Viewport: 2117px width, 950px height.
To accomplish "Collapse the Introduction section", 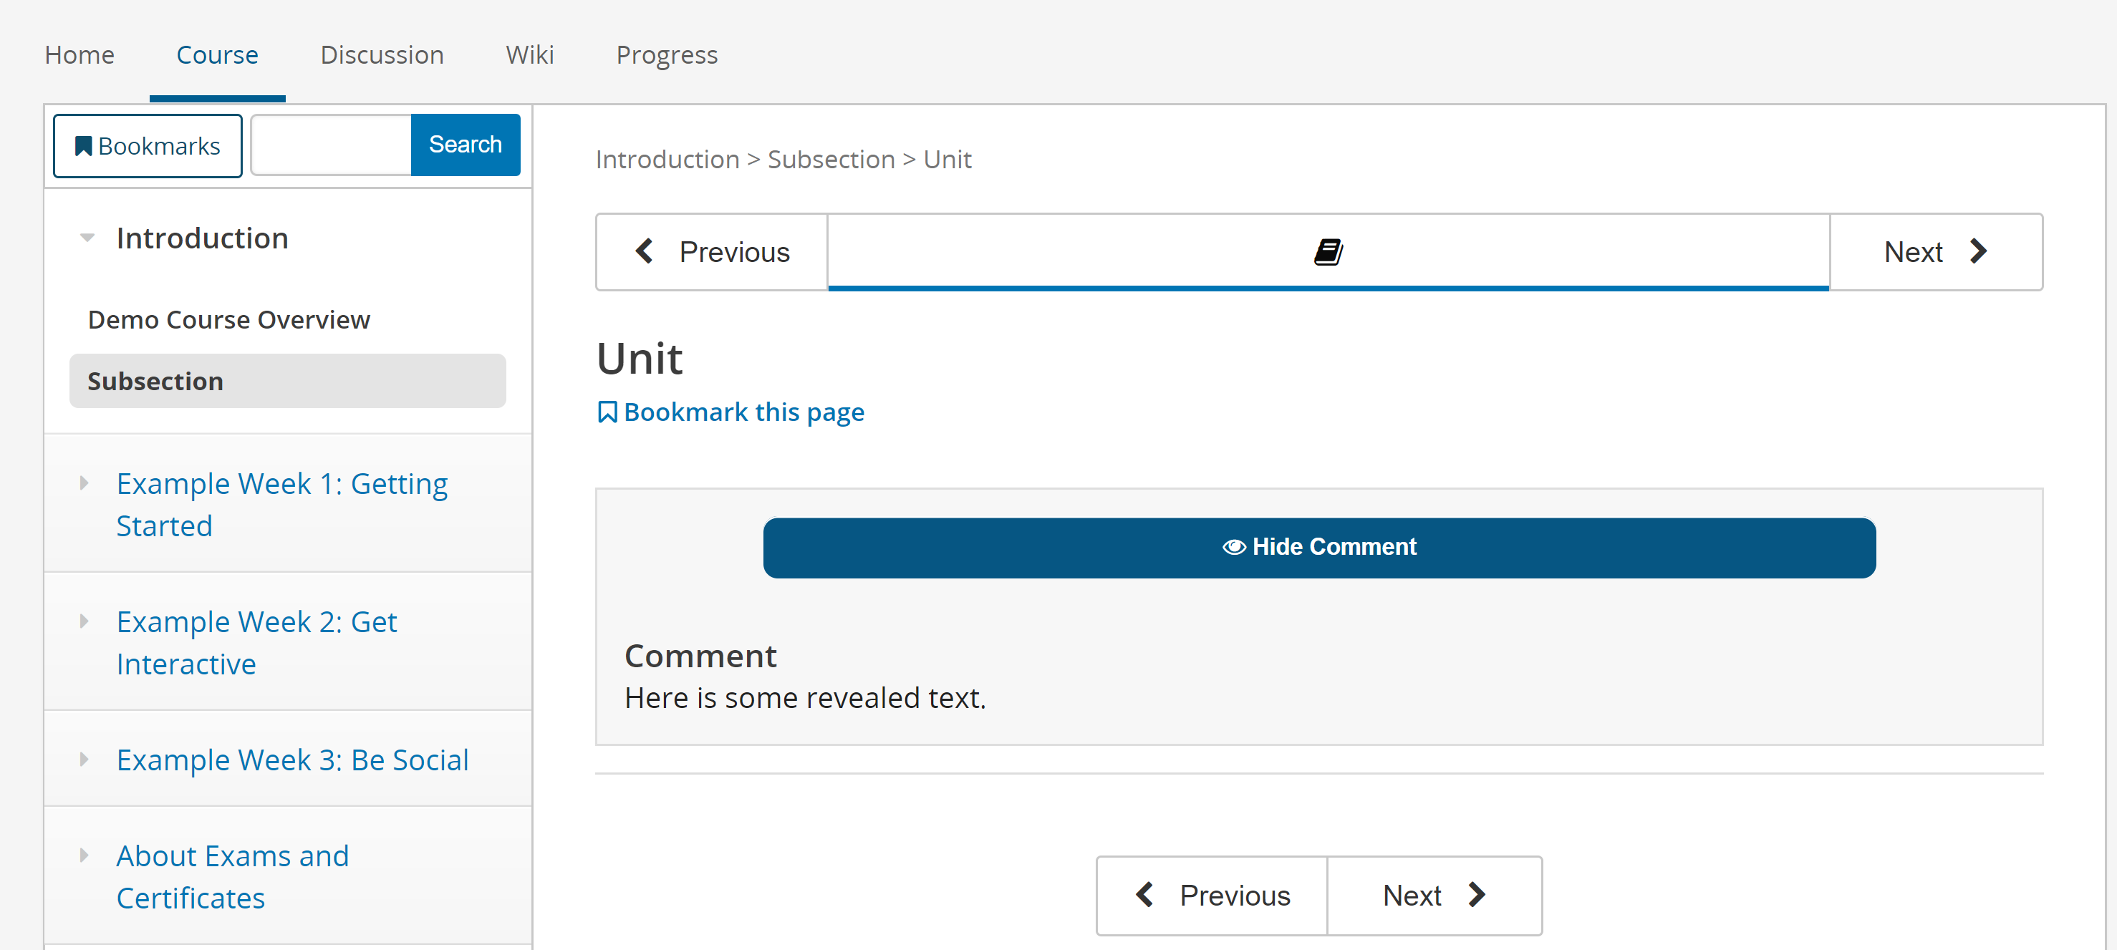I will point(87,238).
